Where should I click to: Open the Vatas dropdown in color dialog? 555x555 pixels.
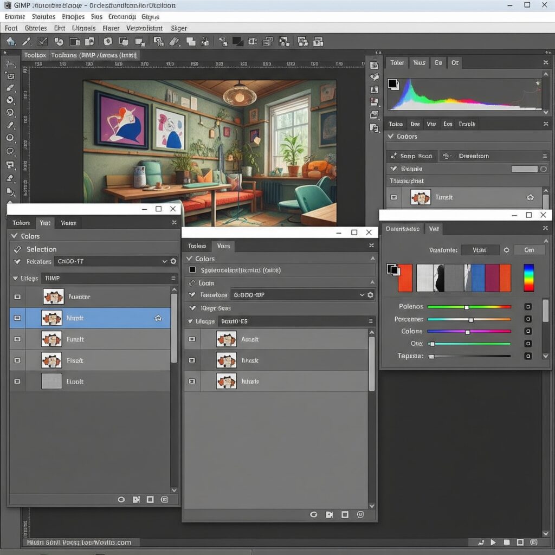point(480,250)
